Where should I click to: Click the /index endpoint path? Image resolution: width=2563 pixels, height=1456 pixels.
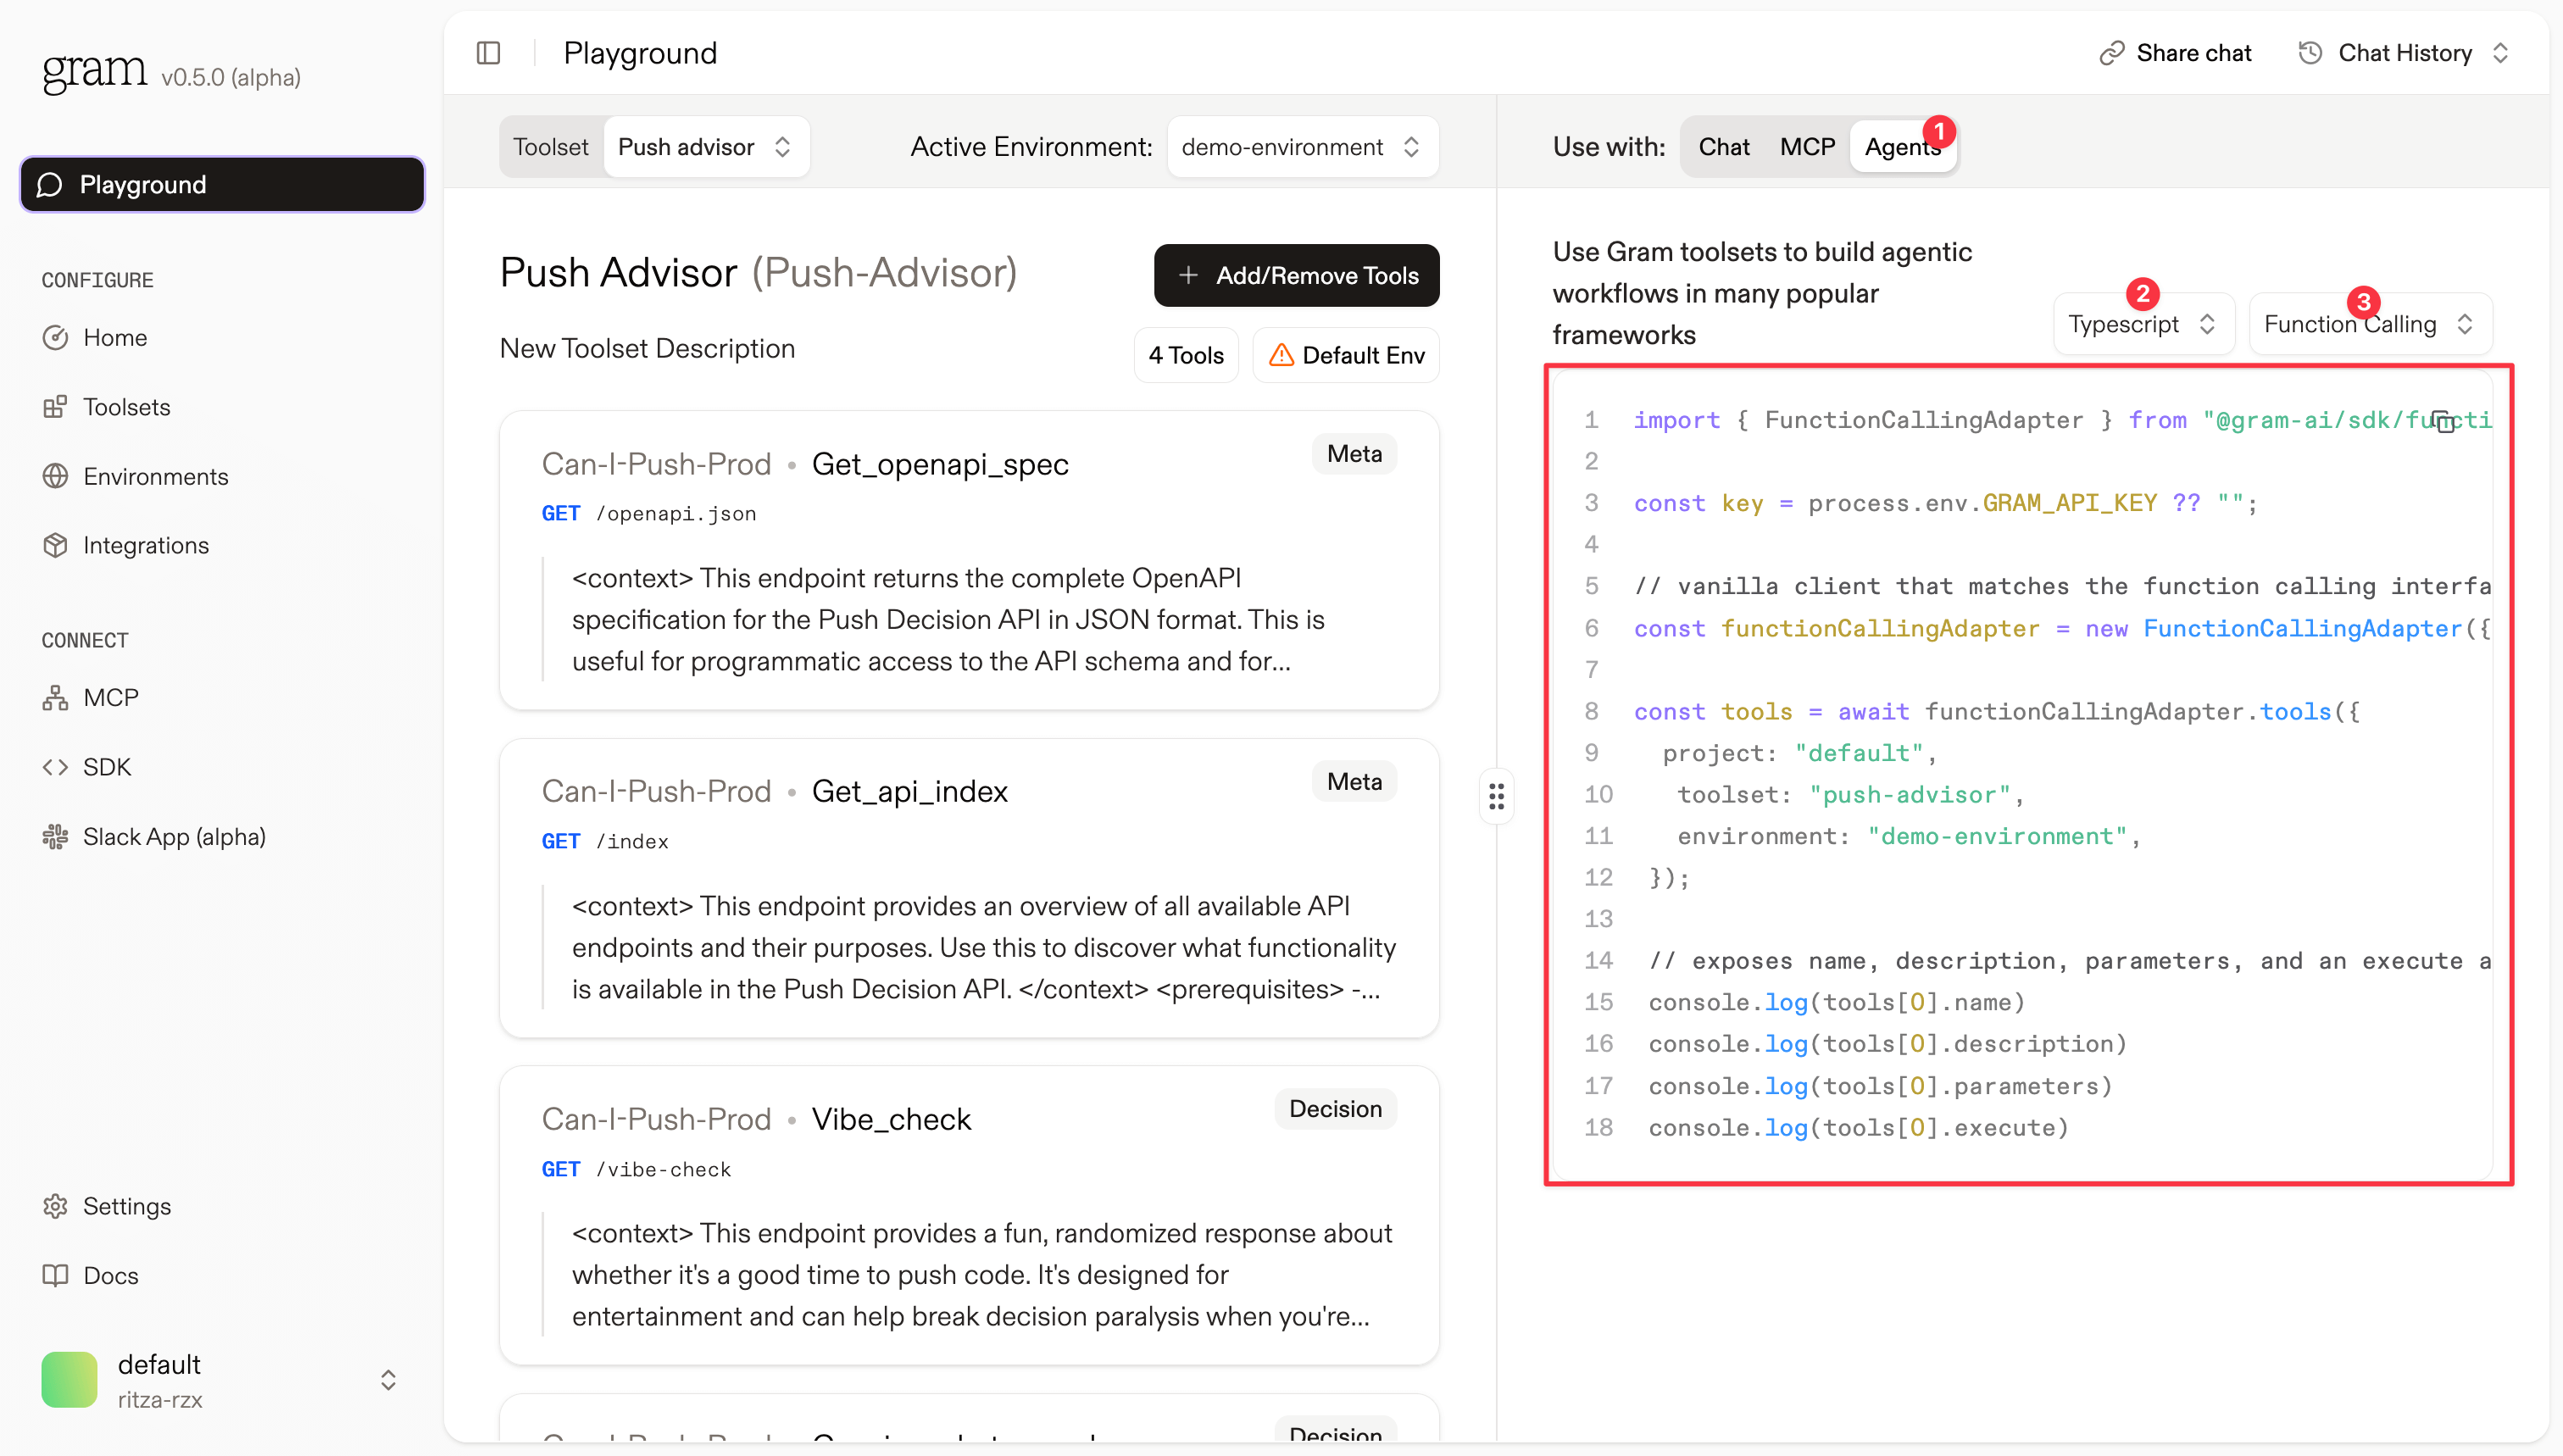point(632,841)
